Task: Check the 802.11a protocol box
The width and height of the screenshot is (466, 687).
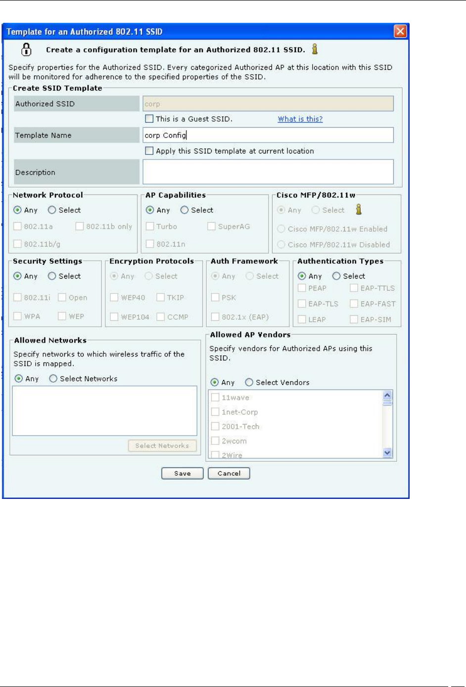Action: point(18,226)
